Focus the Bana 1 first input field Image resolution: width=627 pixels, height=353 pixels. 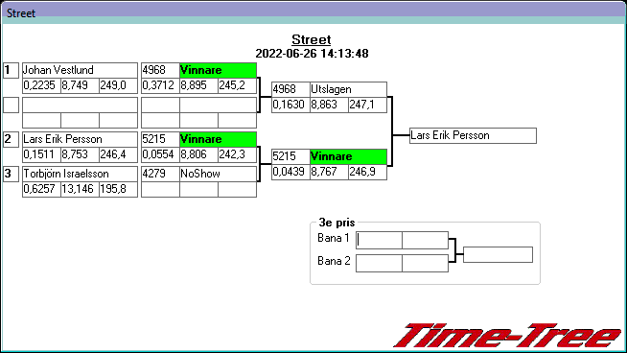tap(379, 240)
